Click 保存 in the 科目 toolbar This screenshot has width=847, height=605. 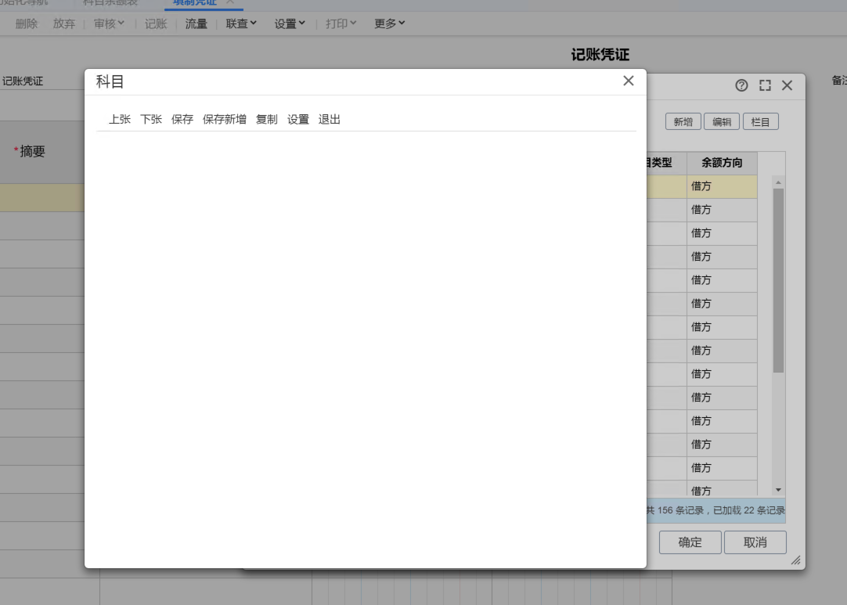point(182,120)
